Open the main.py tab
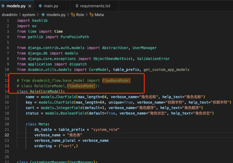 [x=51, y=6]
